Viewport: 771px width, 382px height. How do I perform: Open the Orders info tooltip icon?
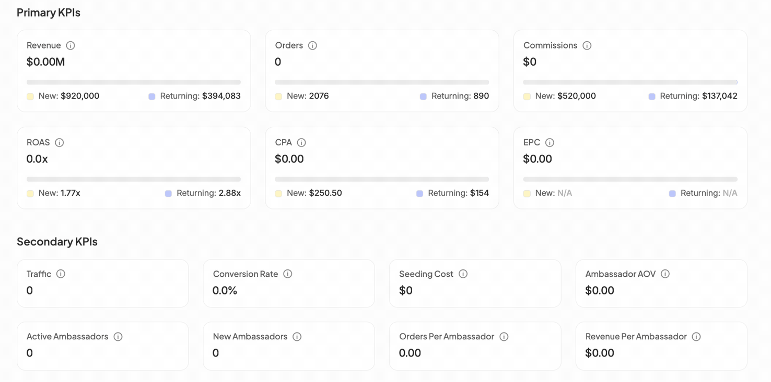[312, 45]
